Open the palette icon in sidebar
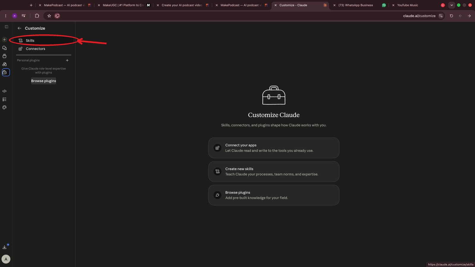 point(4,107)
